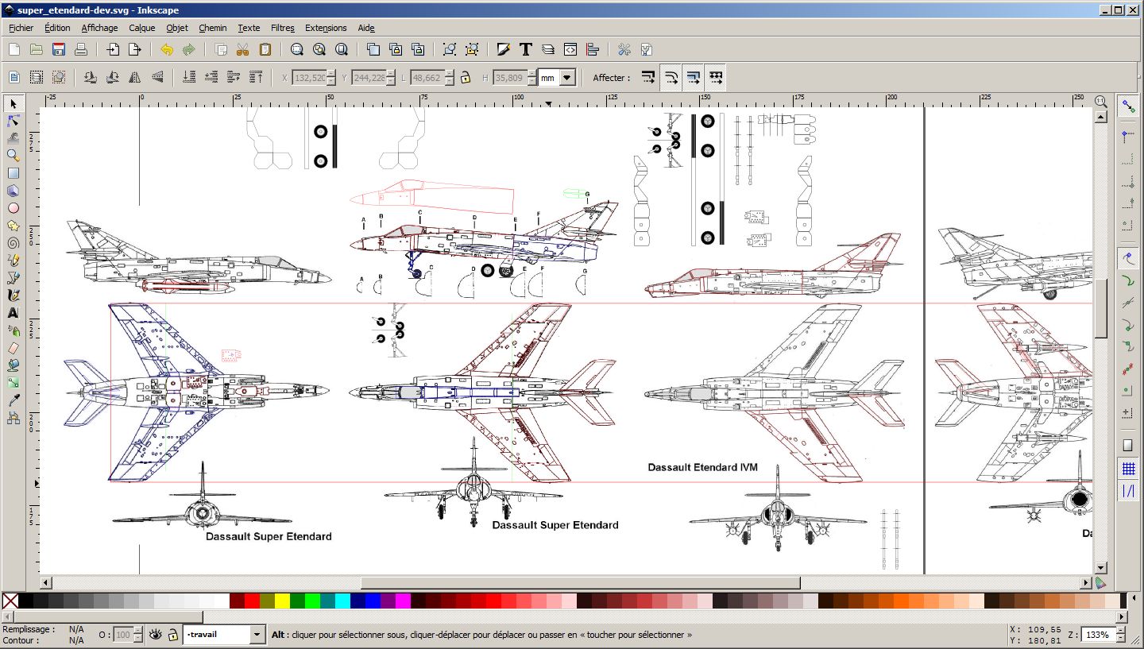
Task: Undo the last action
Action: pyautogui.click(x=167, y=49)
